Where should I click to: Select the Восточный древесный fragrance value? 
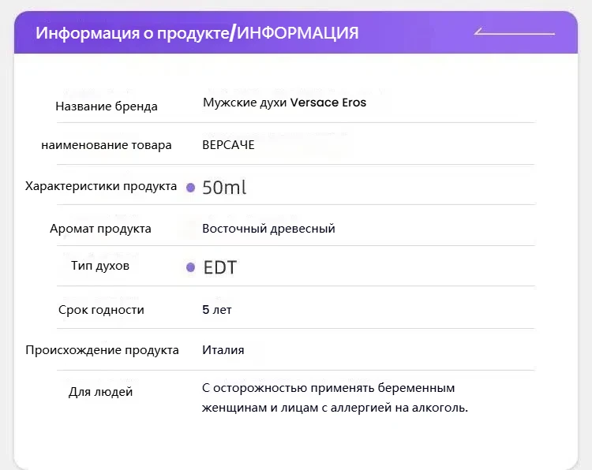point(269,229)
